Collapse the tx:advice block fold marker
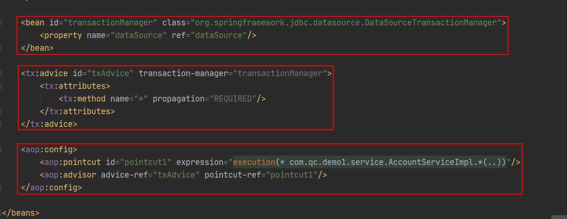 tap(1, 74)
